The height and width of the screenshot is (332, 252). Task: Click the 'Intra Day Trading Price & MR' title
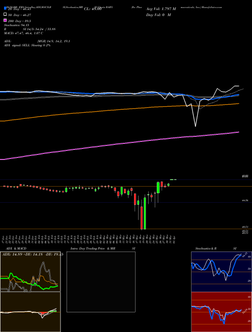93,248
